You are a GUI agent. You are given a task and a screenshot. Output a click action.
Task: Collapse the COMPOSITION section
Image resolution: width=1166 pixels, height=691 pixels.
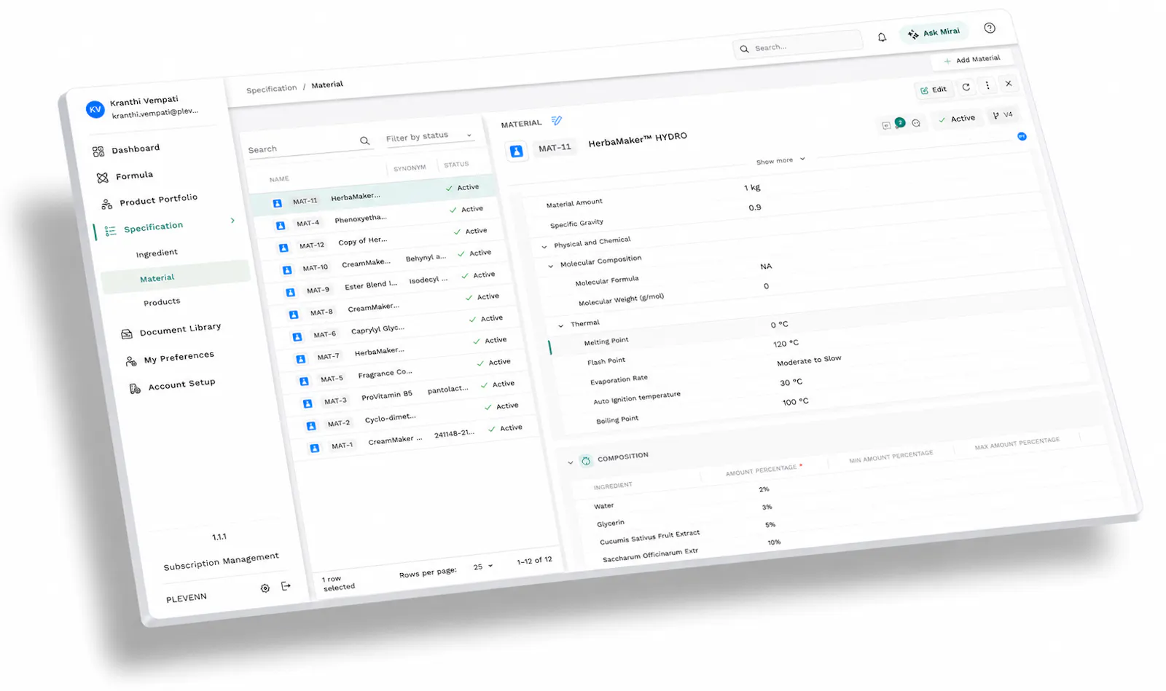pyautogui.click(x=571, y=462)
